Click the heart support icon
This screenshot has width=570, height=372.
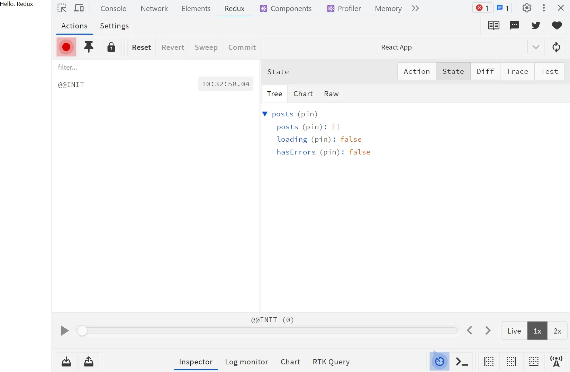coord(557,25)
